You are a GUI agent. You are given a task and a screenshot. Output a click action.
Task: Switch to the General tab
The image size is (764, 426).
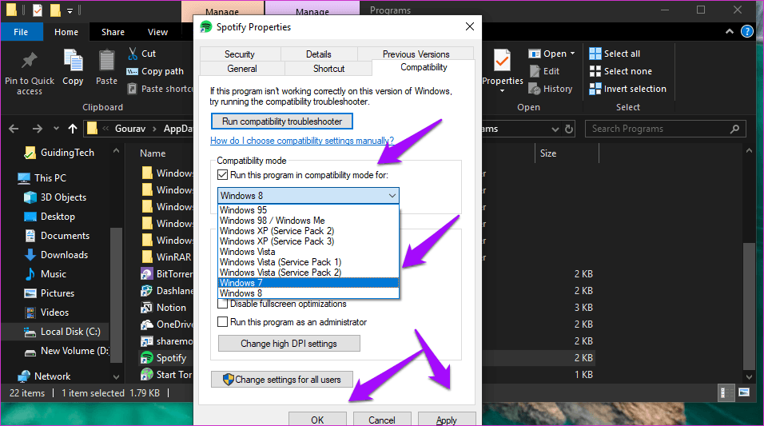coord(242,69)
